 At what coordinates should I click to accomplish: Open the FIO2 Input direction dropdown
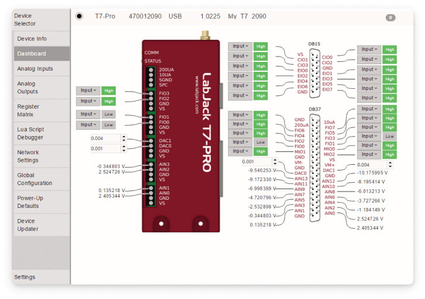click(87, 102)
